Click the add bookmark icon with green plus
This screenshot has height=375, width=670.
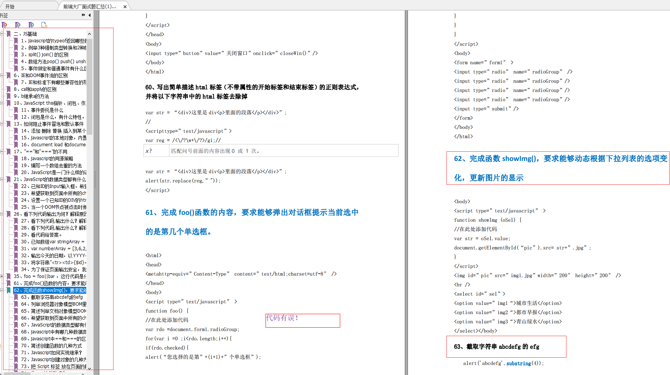pos(18,25)
